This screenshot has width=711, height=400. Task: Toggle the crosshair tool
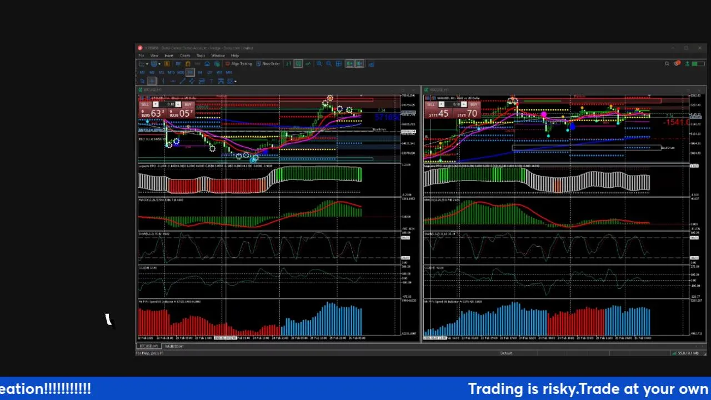[x=152, y=81]
